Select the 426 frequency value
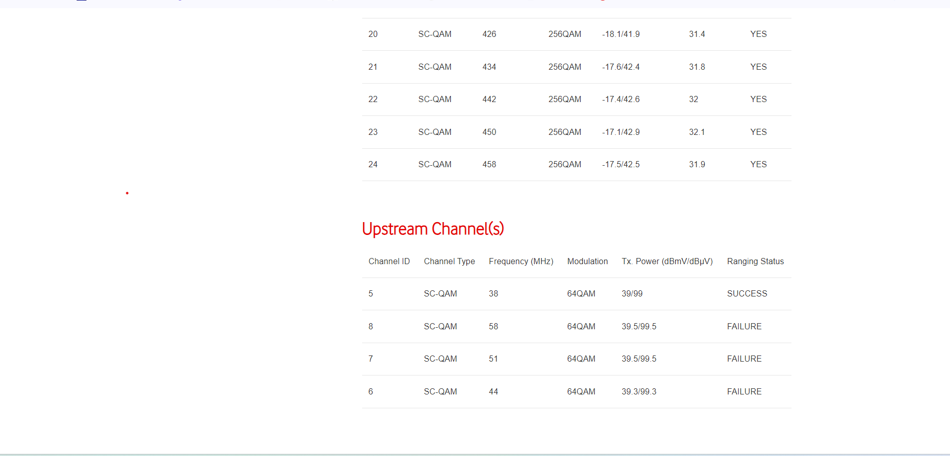 (x=489, y=34)
